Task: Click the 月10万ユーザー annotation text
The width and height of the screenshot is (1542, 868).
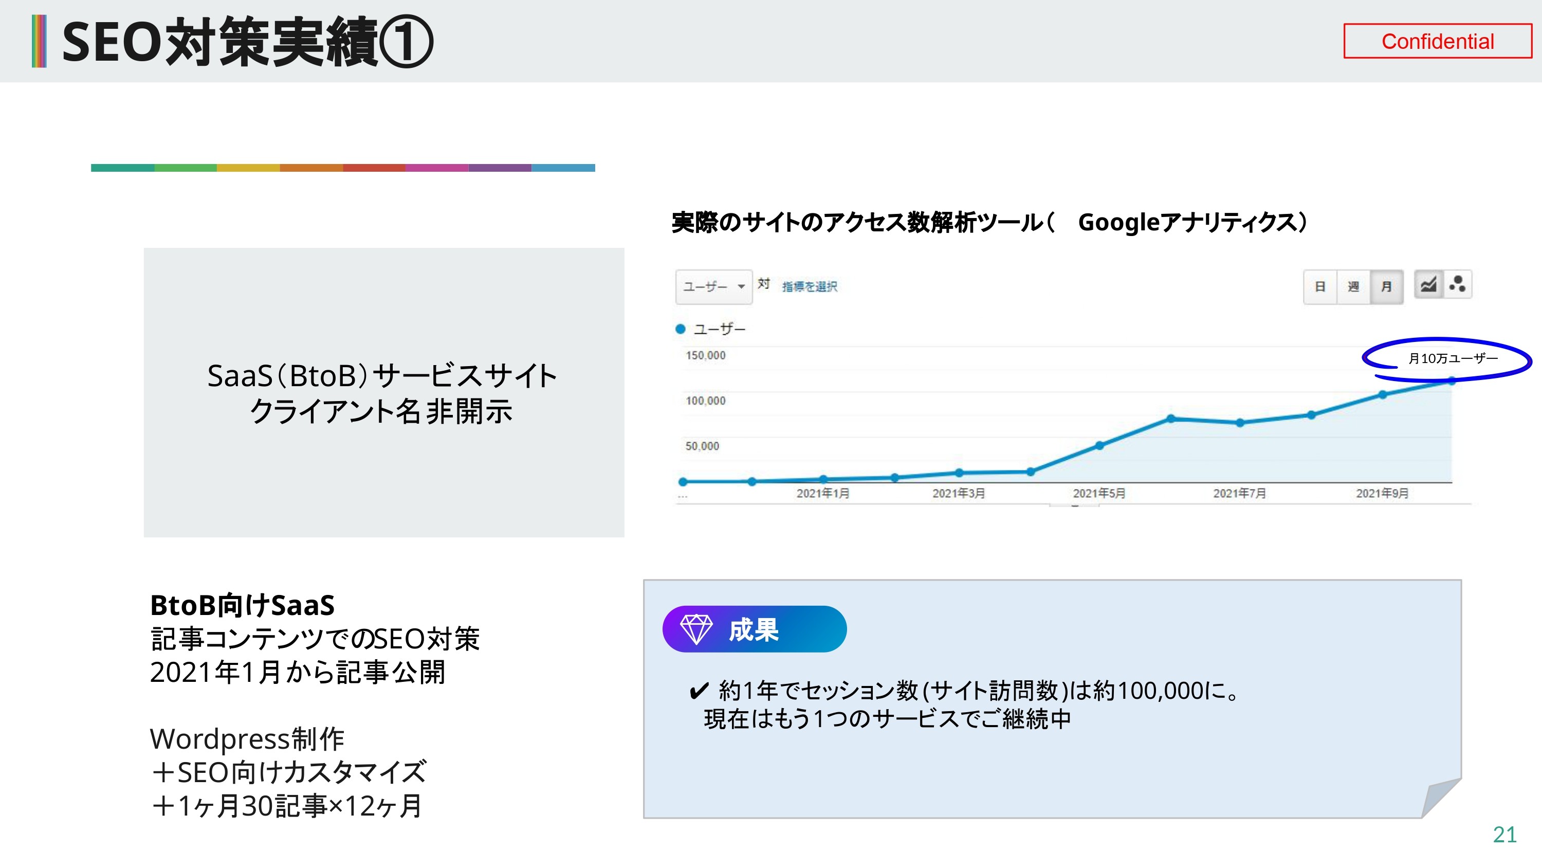Action: pyautogui.click(x=1453, y=358)
